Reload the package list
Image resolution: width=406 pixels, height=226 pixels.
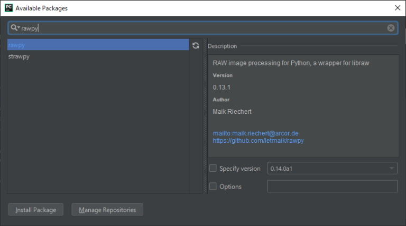click(x=196, y=46)
